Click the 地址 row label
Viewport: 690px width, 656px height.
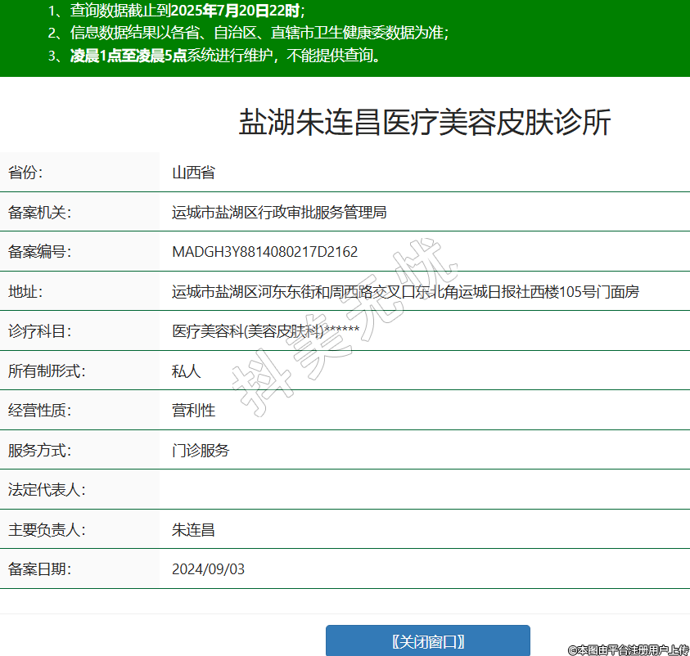[x=25, y=292]
